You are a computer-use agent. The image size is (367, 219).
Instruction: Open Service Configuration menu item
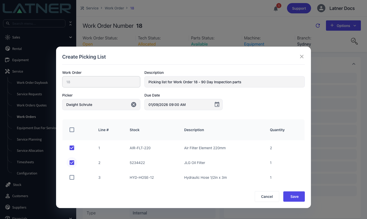click(27, 173)
